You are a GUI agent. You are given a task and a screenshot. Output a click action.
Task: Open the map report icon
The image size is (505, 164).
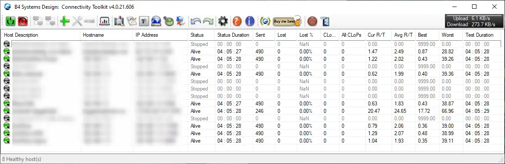pyautogui.click(x=119, y=21)
